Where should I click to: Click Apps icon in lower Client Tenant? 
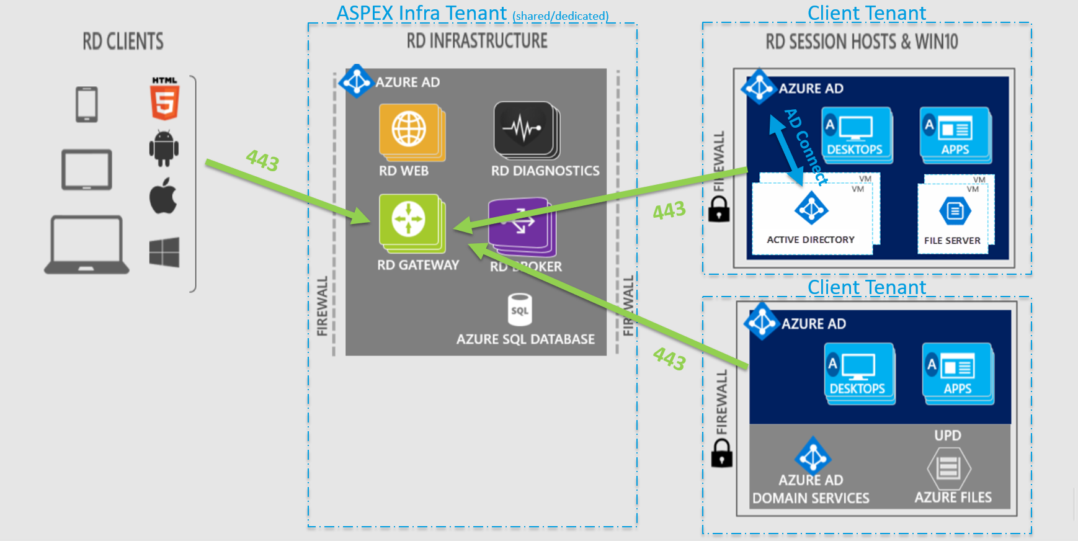[958, 373]
